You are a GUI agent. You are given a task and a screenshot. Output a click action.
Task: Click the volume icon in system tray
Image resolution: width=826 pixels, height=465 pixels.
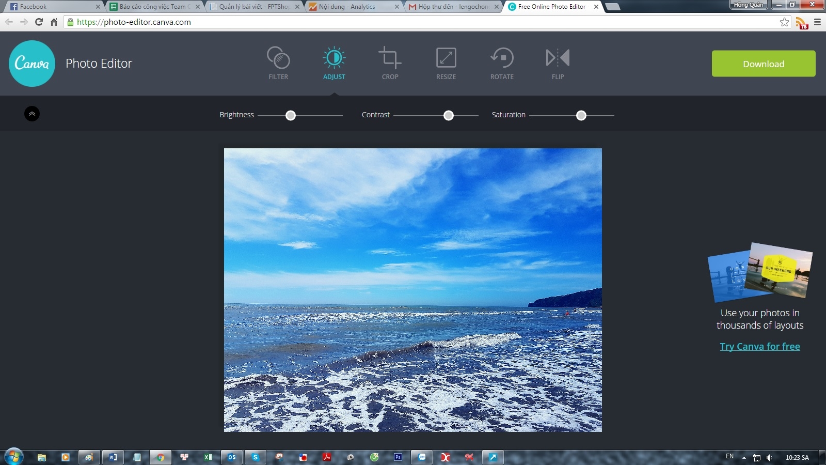tap(769, 458)
